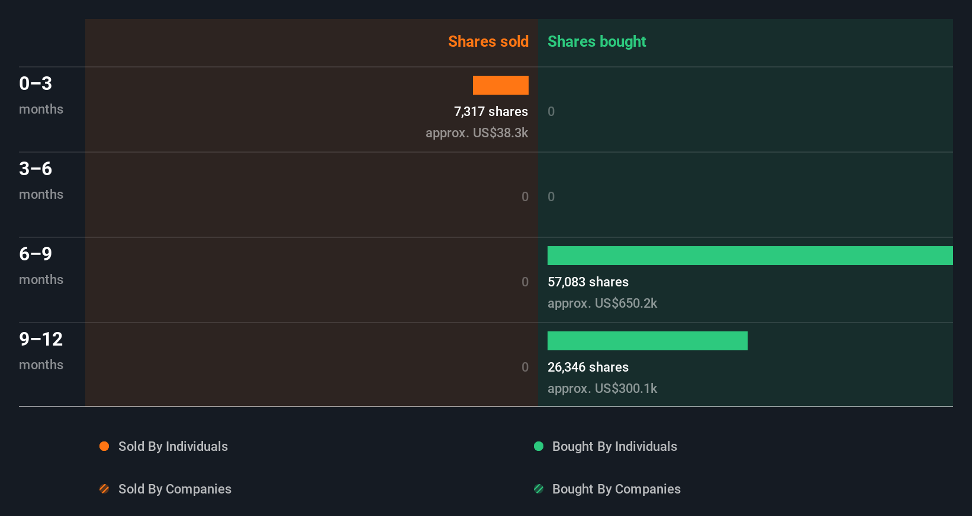The width and height of the screenshot is (972, 516).
Task: Click the Shares sold column header
Action: (x=488, y=41)
